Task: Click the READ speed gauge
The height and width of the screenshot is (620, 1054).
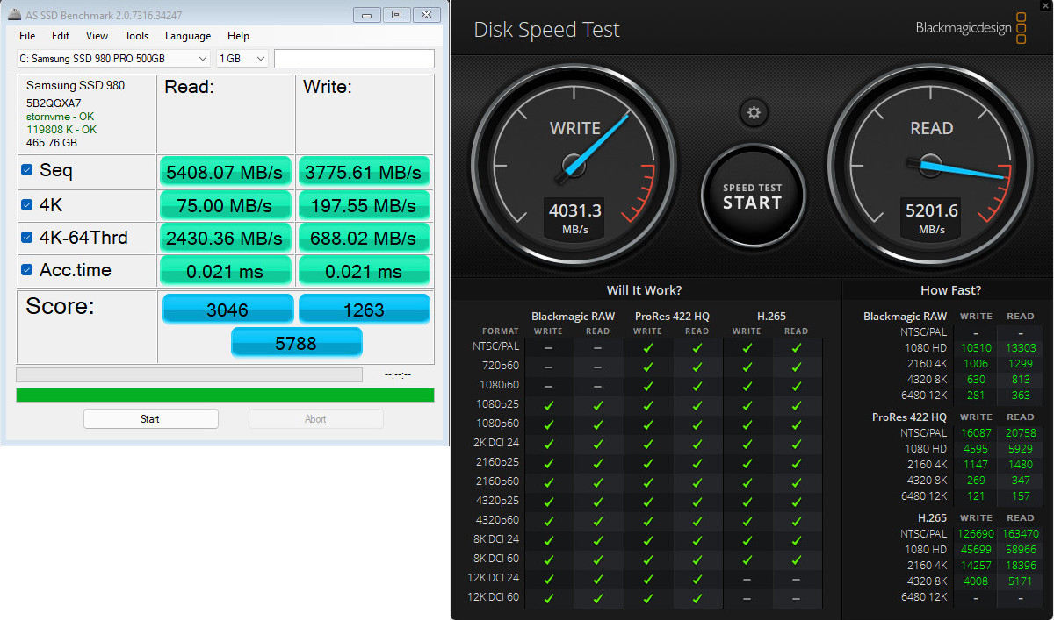Action: (x=931, y=166)
